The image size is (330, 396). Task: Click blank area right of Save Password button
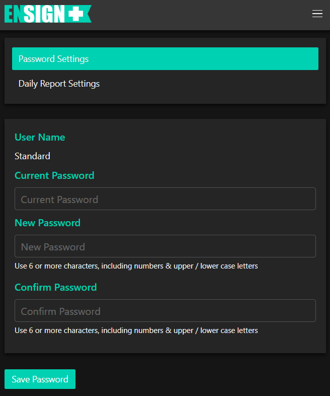(201, 379)
